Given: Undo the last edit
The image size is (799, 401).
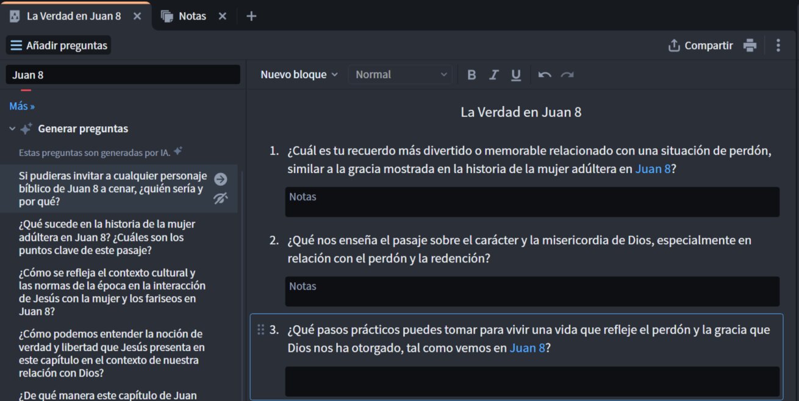Looking at the screenshot, I should tap(545, 75).
